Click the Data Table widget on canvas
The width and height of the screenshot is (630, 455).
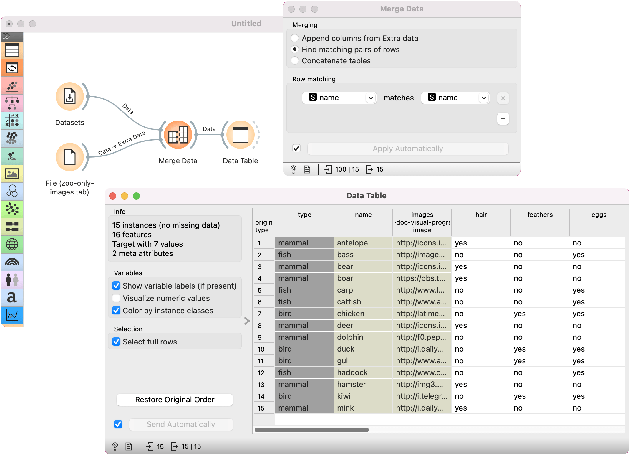[240, 135]
